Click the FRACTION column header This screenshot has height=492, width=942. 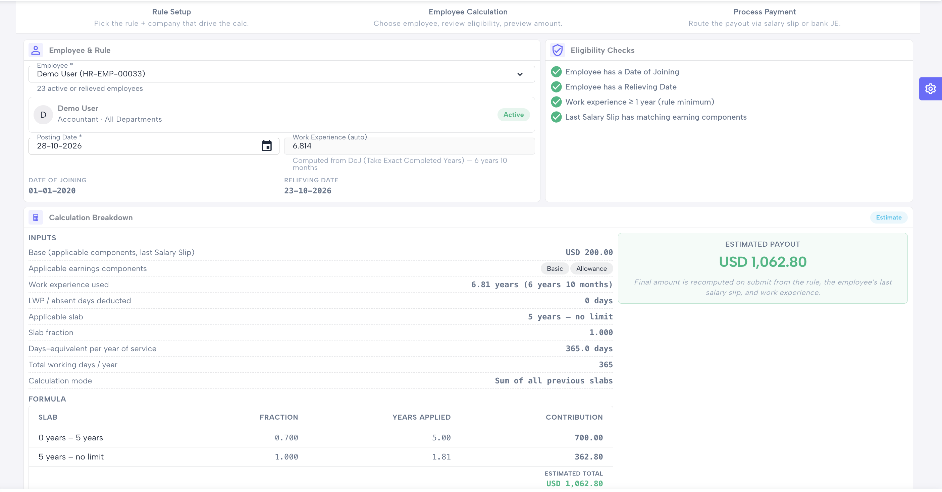point(279,417)
